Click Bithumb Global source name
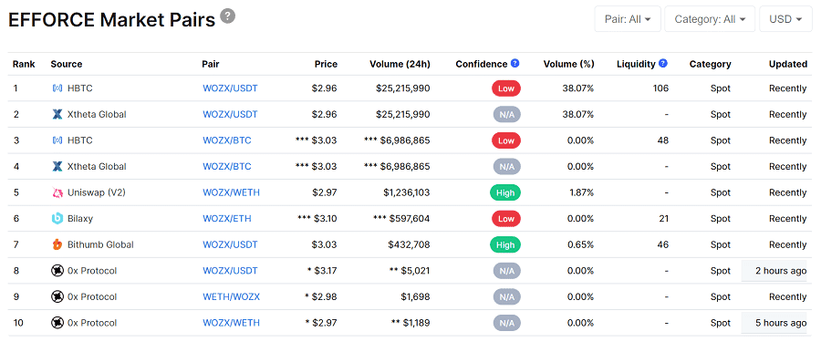 pos(100,244)
